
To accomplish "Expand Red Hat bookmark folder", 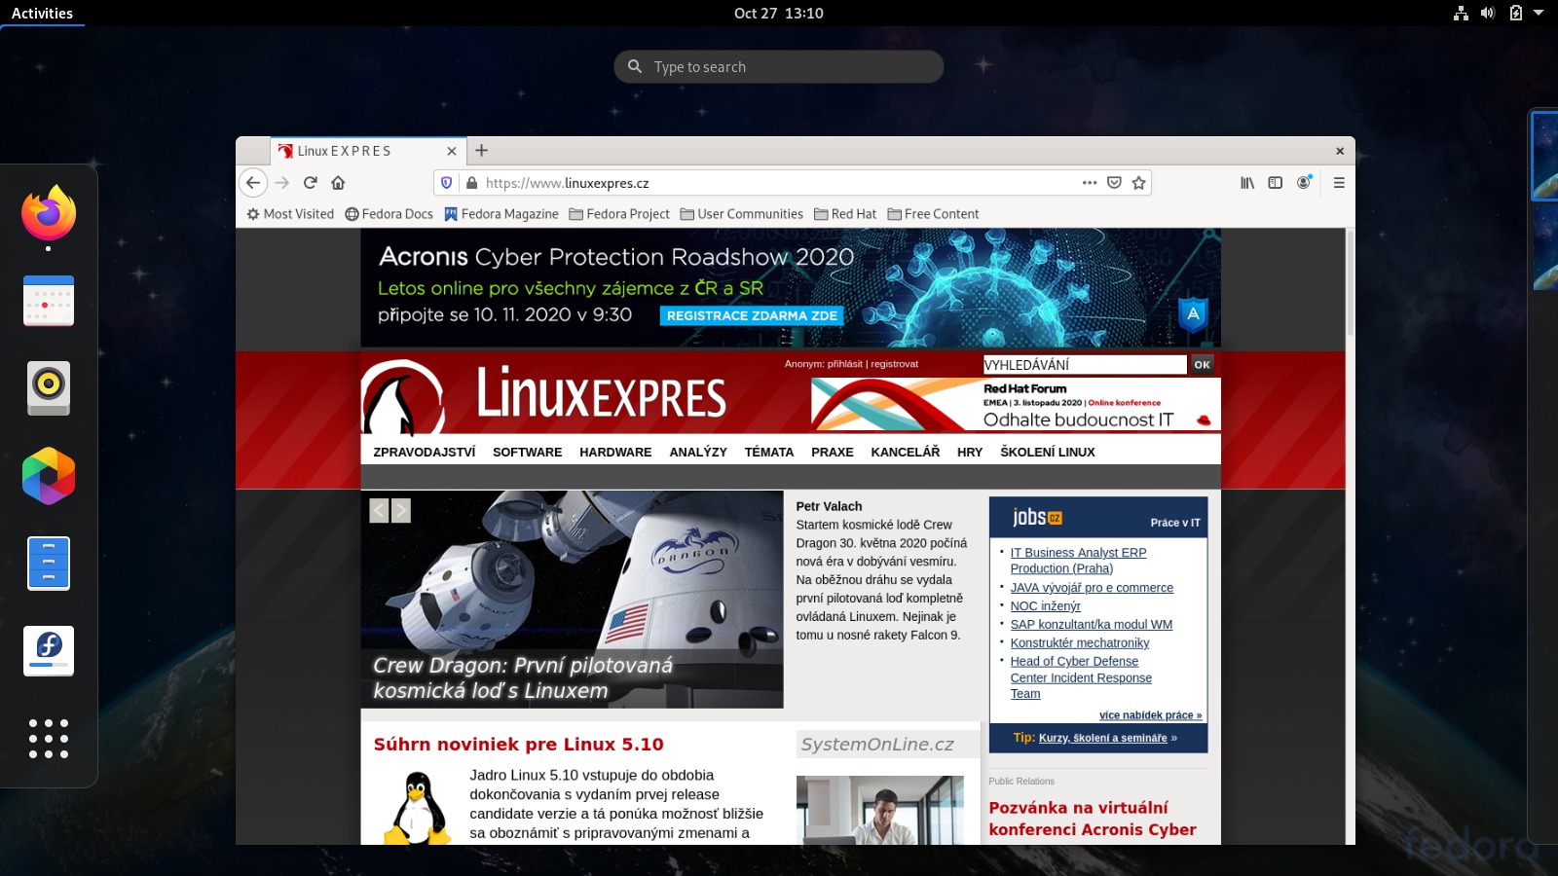I will pos(845,214).
